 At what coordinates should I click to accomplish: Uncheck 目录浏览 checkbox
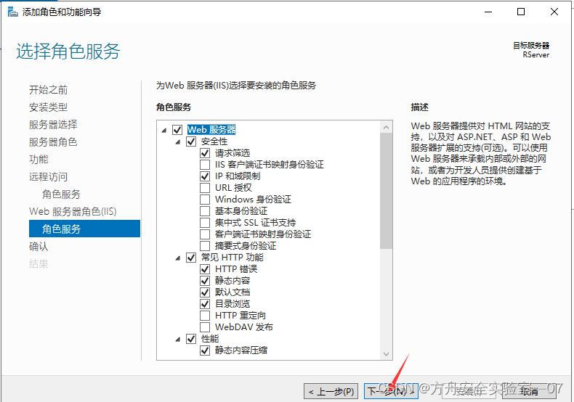(205, 304)
